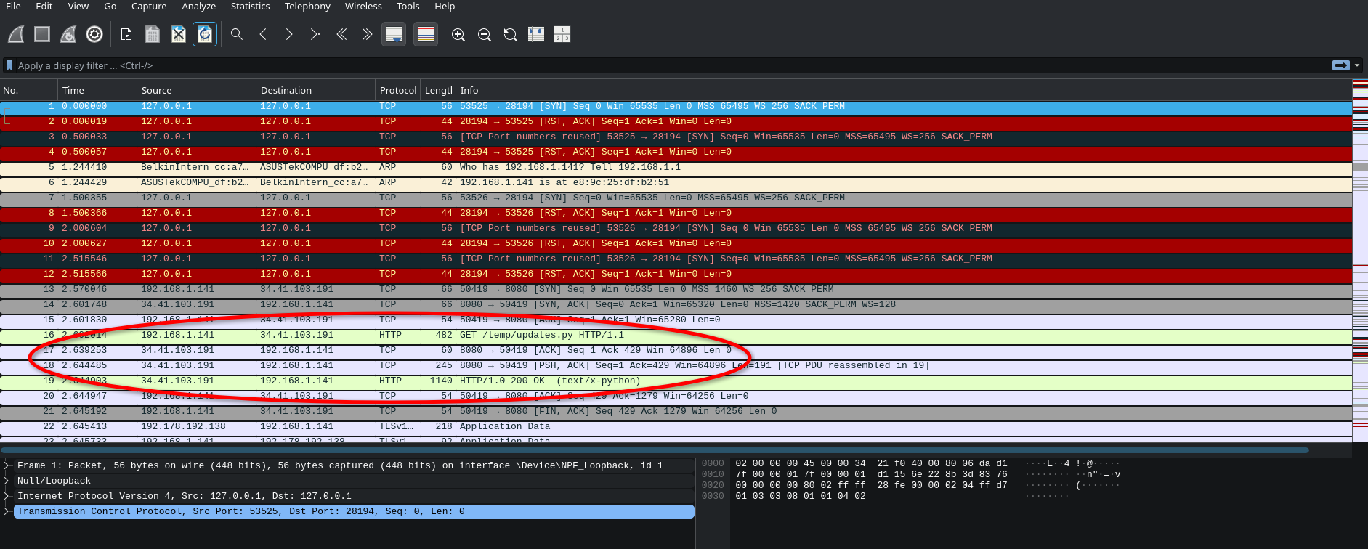The height and width of the screenshot is (549, 1368).
Task: Sort by the Protocol column header
Action: tap(398, 90)
